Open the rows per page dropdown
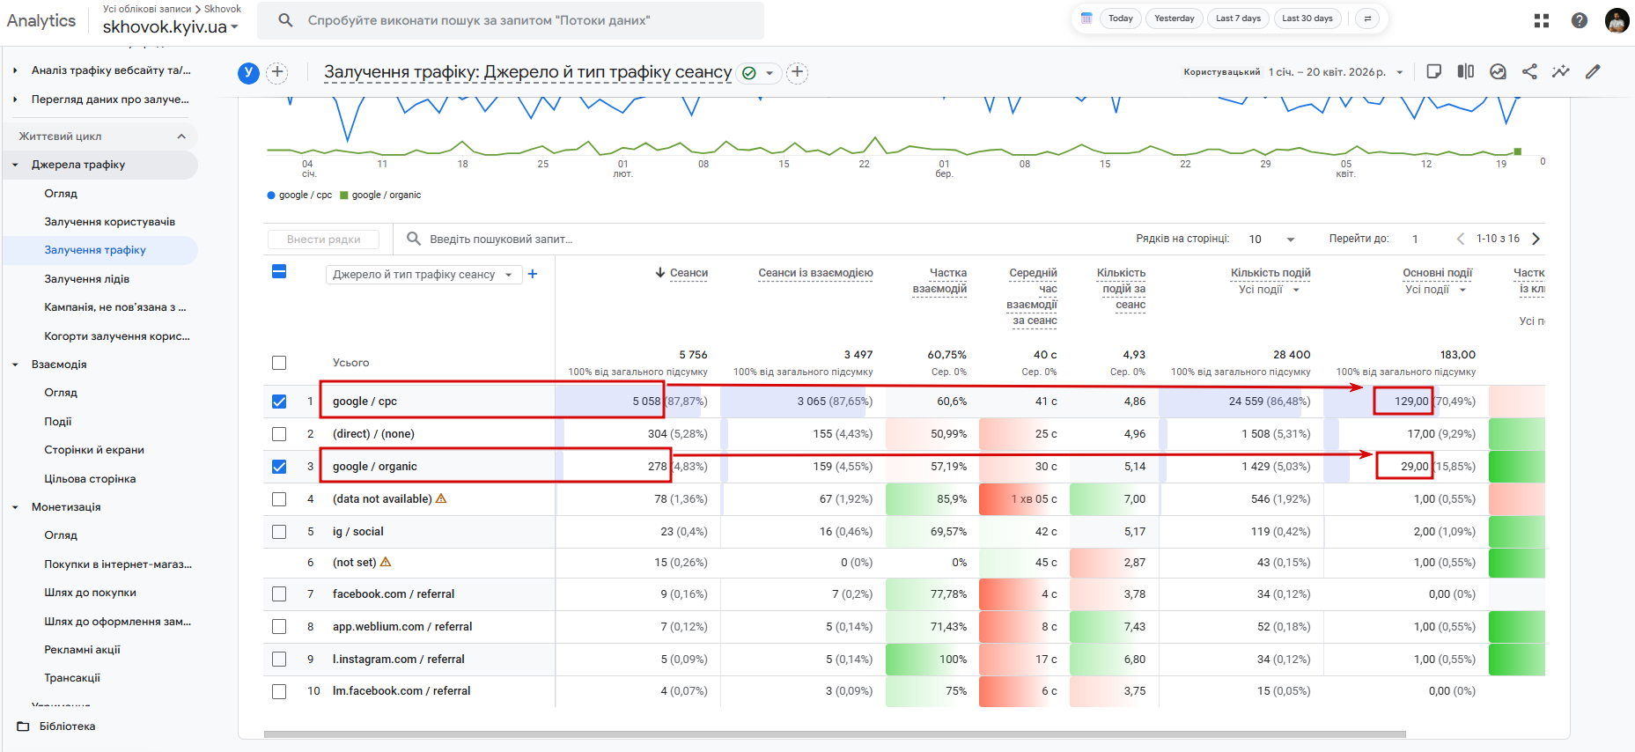The height and width of the screenshot is (752, 1635). coord(1272,240)
